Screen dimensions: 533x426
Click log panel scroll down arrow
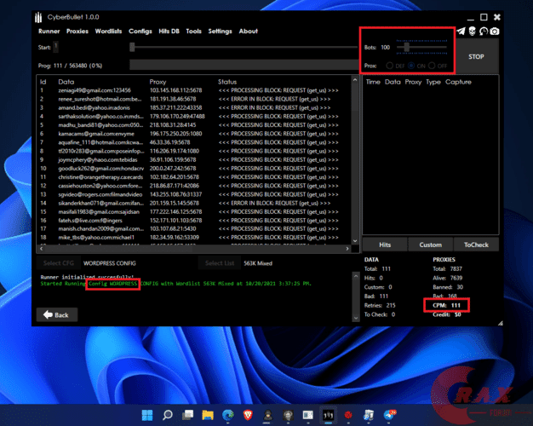pyautogui.click(x=356, y=318)
